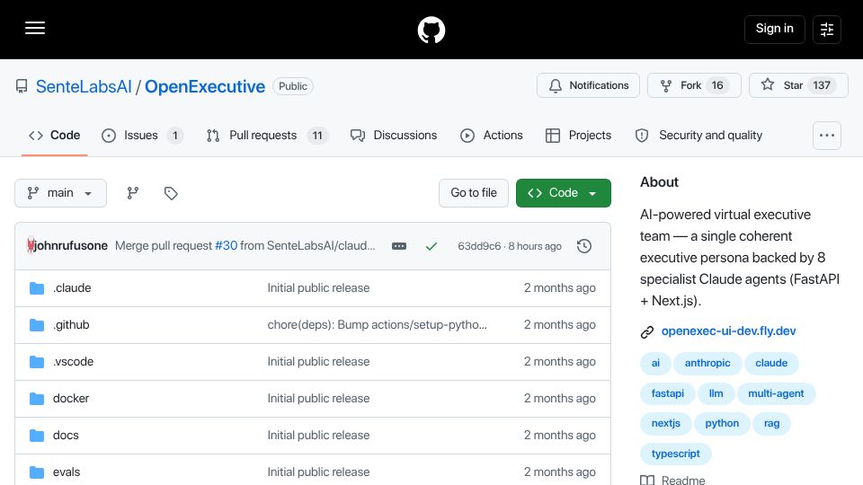Select the typescript topic tag
This screenshot has height=485, width=863.
[x=676, y=454]
